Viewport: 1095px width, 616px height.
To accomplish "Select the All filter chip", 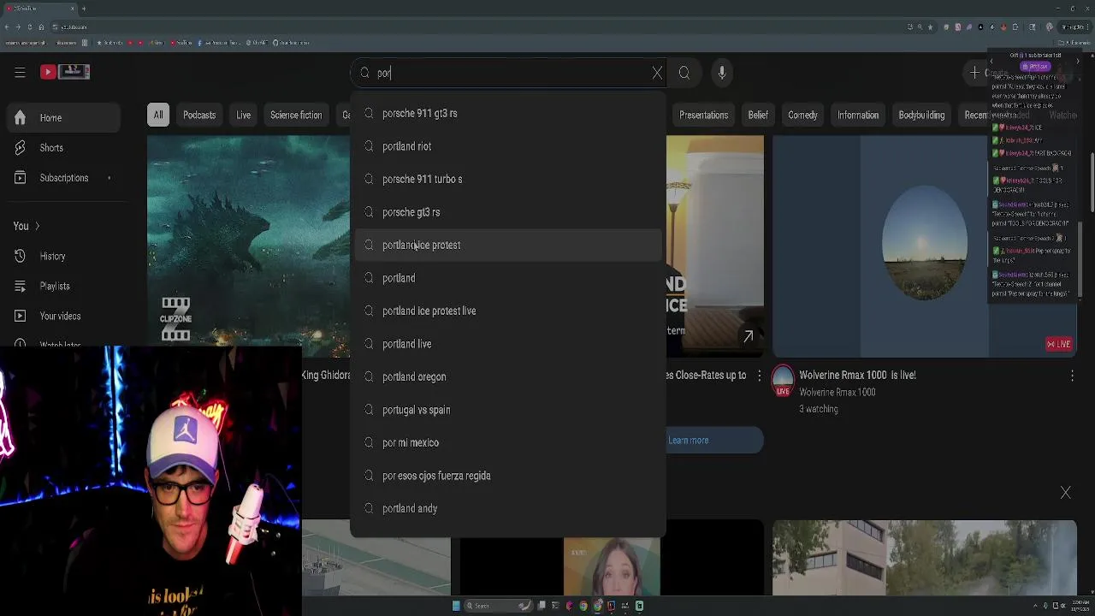I will click(158, 115).
